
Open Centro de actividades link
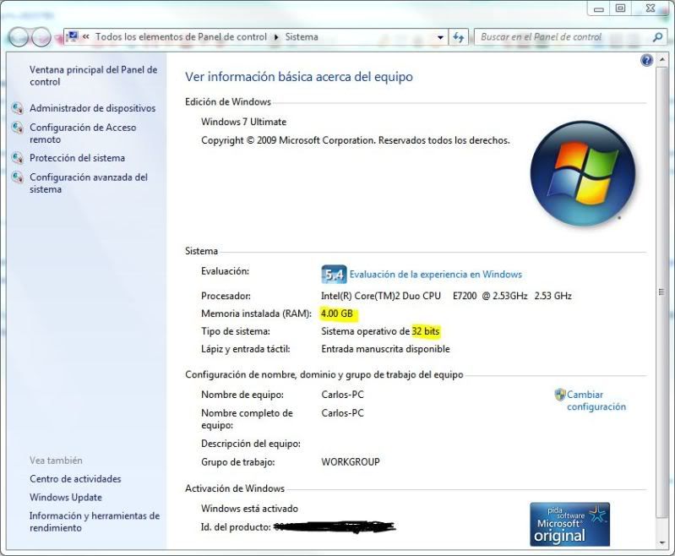(75, 479)
